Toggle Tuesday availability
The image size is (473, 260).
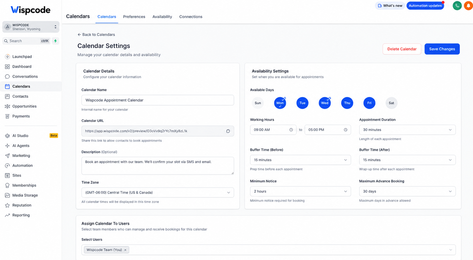click(x=302, y=103)
